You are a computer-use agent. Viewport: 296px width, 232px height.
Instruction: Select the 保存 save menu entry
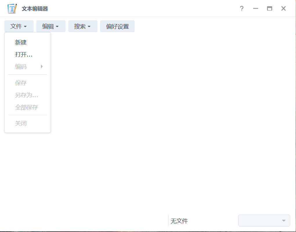click(x=21, y=83)
